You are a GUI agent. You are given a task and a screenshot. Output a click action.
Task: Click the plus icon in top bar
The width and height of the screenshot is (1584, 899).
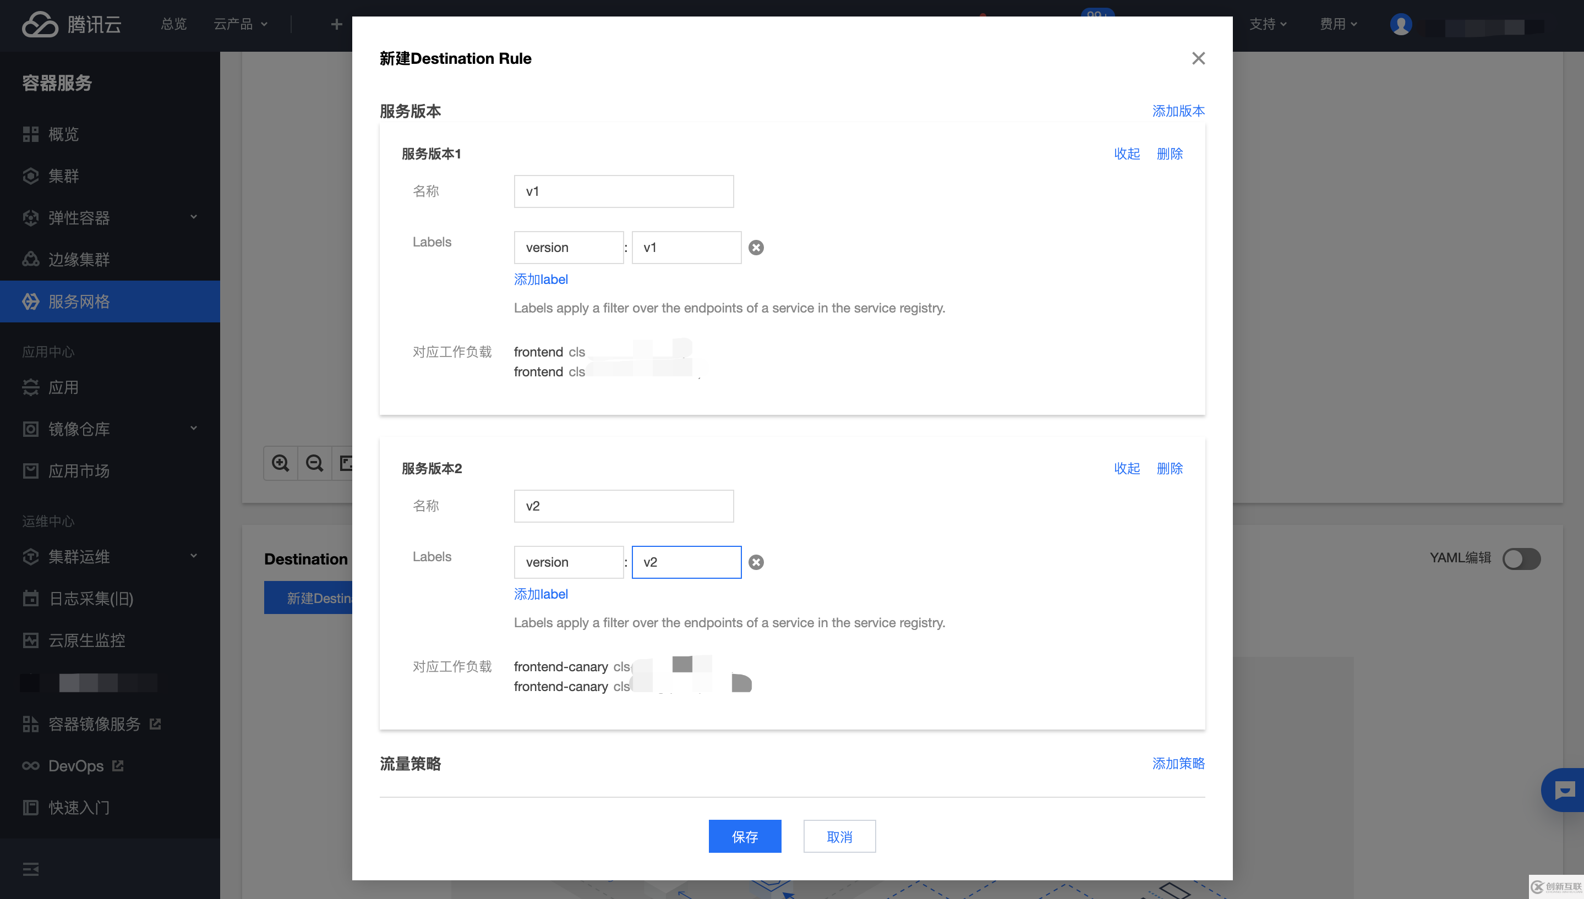[336, 24]
